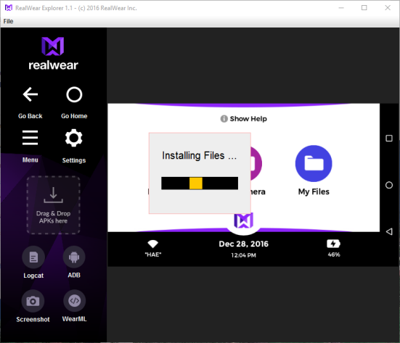This screenshot has width=400, height=343.
Task: Open the File menu
Action: [9, 21]
